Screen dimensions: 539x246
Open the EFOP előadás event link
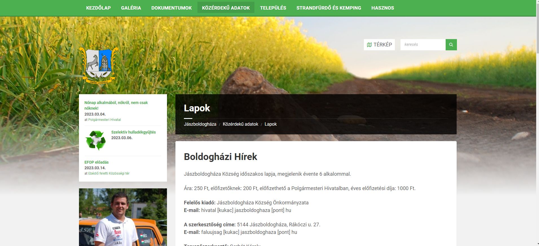[96, 162]
